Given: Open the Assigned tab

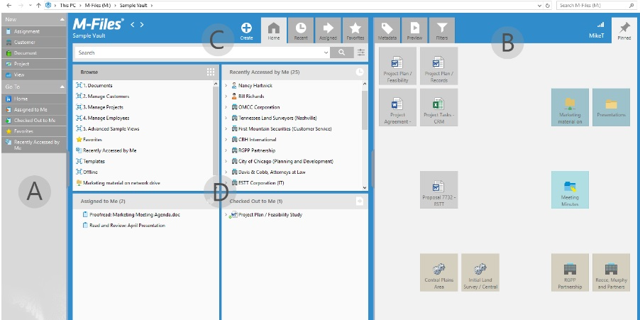Looking at the screenshot, I should 329,31.
